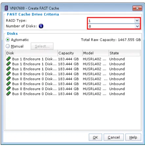
Task: Sort by the Disk column header
Action: pyautogui.click(x=31, y=53)
